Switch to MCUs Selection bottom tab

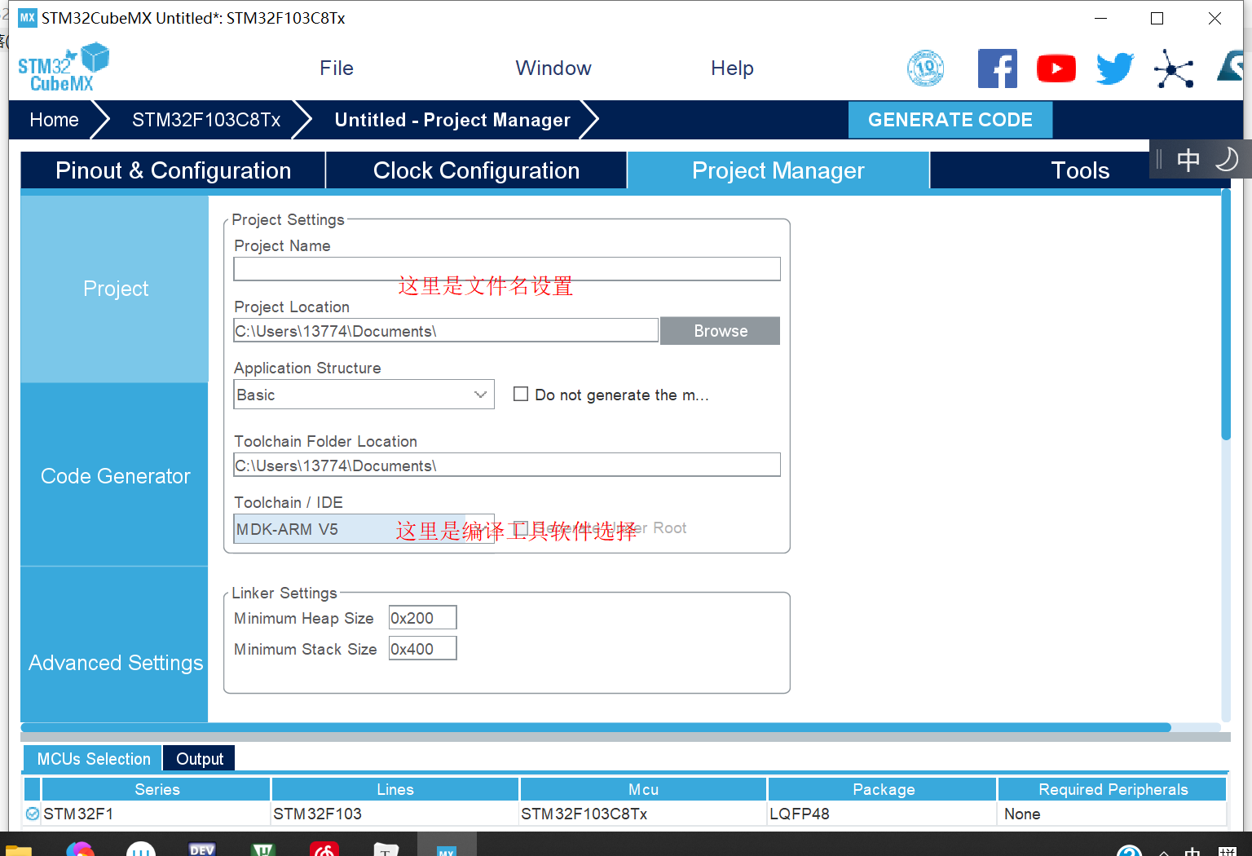(x=93, y=759)
